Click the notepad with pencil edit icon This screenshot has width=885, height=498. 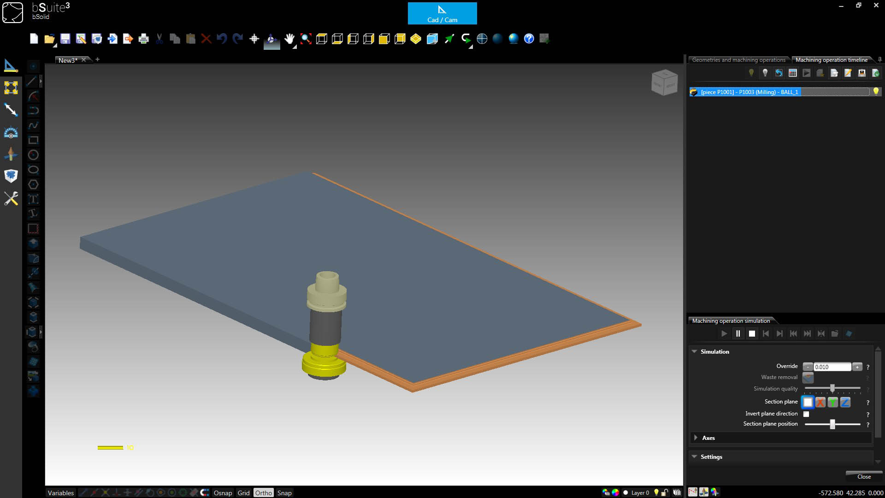[x=848, y=73]
